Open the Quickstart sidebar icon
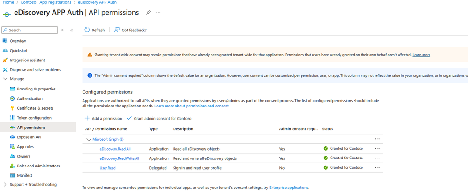This screenshot has width=468, height=196. 5,51
